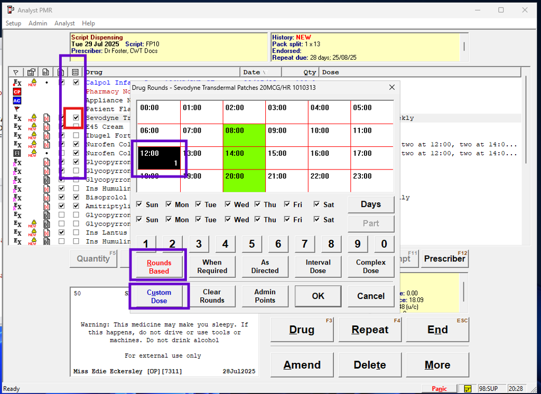541x394 pixels.
Task: Open the Setup menu
Action: tap(13, 23)
